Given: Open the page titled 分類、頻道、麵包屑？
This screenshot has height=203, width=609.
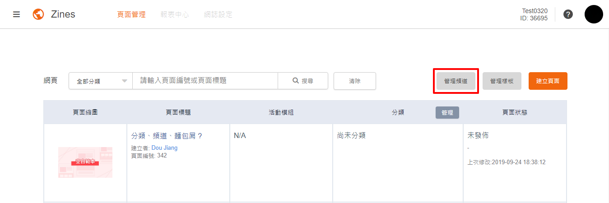Looking at the screenshot, I should tap(167, 135).
